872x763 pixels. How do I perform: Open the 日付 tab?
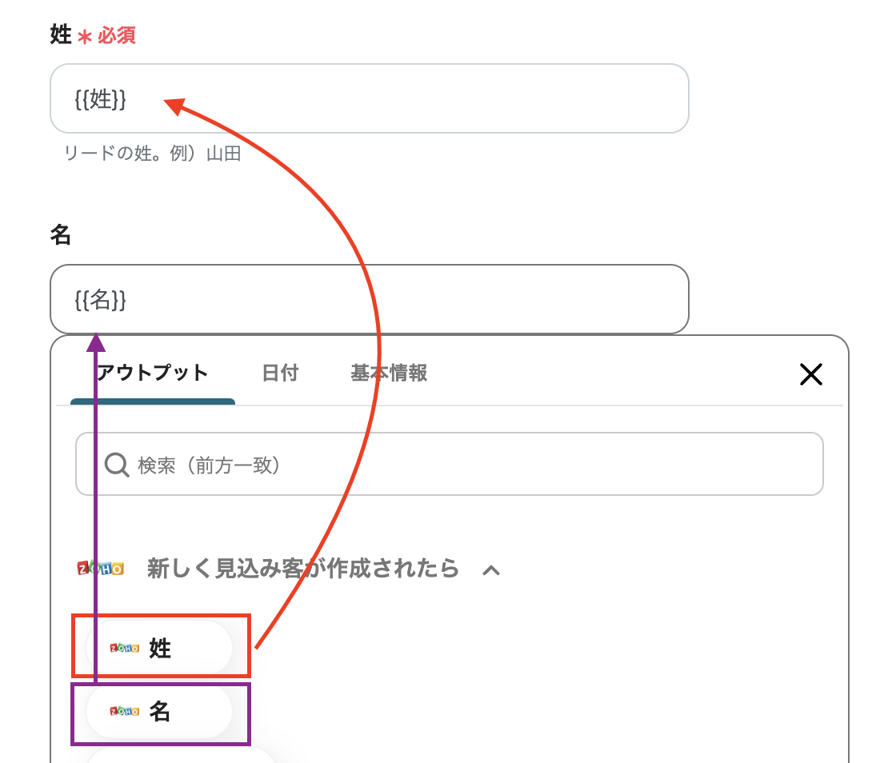280,373
